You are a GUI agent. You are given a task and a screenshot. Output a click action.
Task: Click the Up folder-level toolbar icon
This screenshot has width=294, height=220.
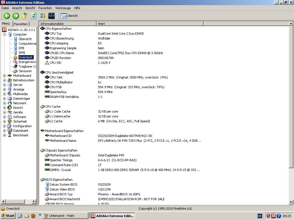coord(25,16)
